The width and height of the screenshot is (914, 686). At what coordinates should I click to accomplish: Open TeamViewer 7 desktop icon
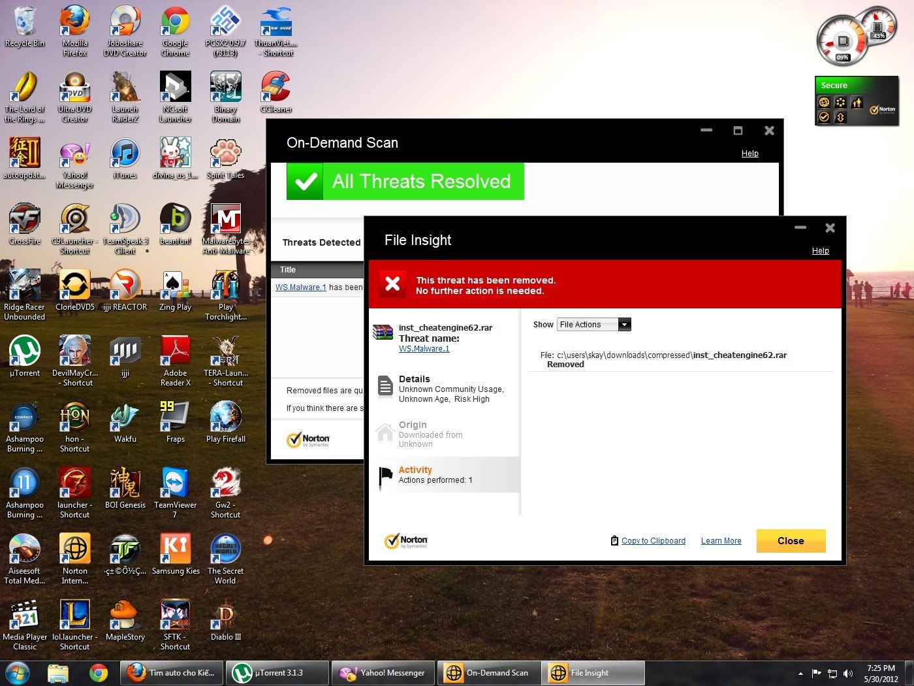(175, 492)
